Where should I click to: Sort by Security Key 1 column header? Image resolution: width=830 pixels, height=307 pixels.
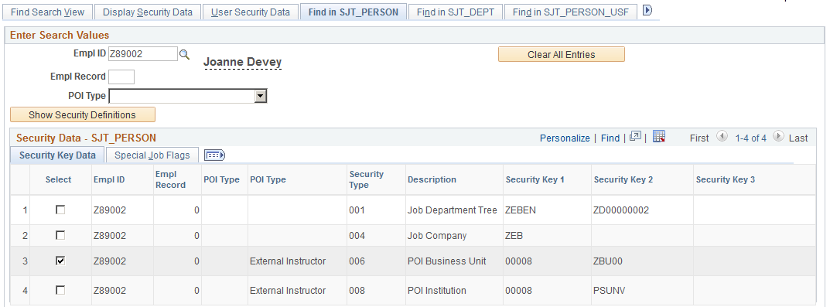coord(535,179)
